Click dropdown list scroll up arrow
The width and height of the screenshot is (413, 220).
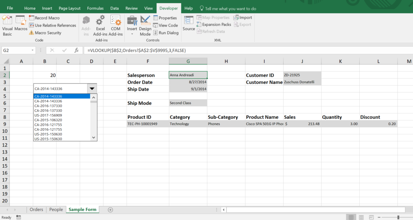(x=94, y=98)
